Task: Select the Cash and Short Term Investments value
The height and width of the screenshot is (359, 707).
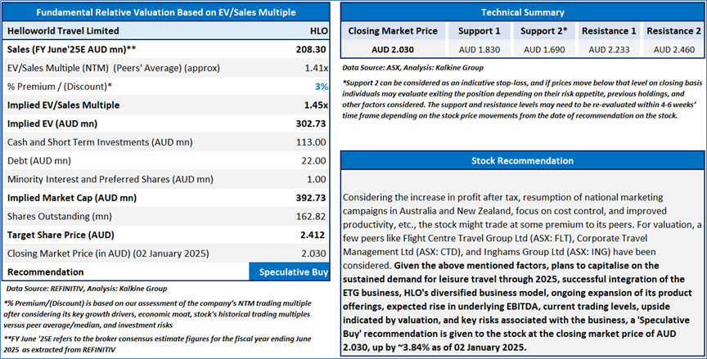Action: point(311,142)
